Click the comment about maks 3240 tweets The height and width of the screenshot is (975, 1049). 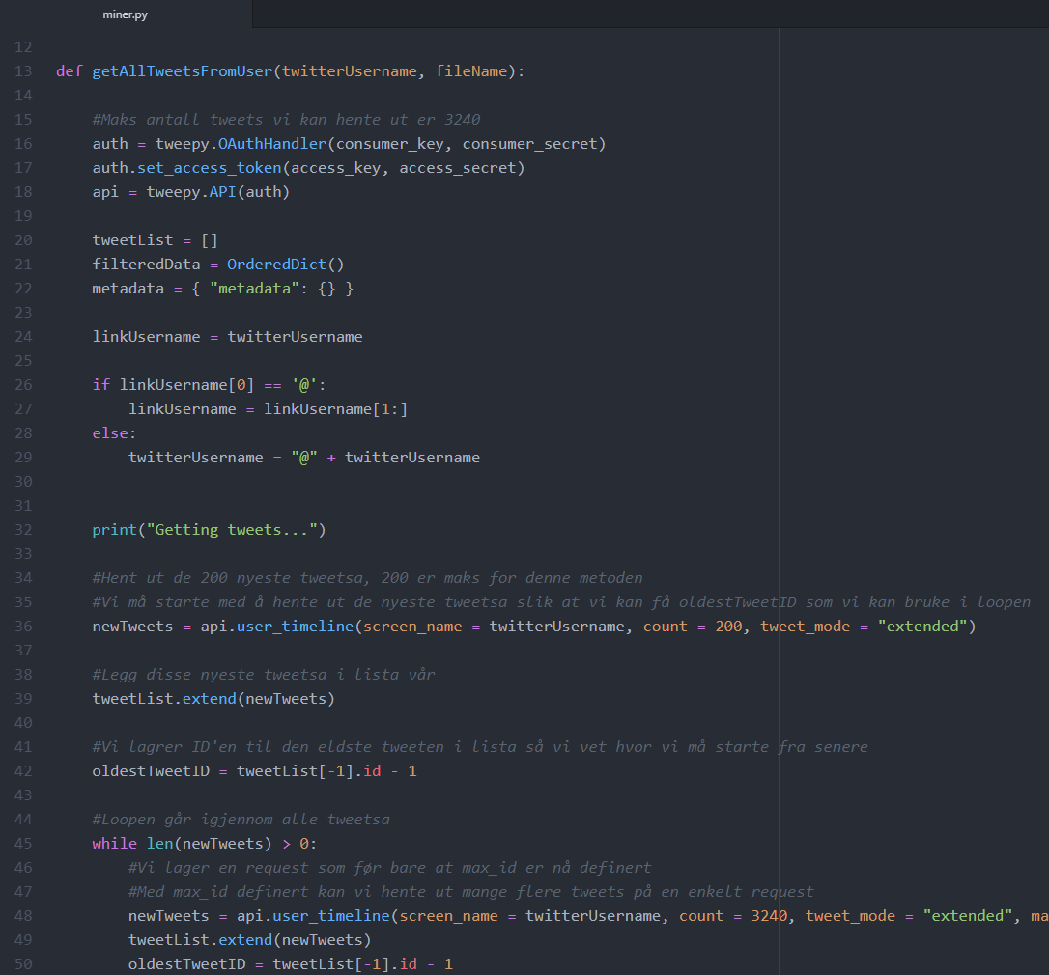(x=286, y=120)
